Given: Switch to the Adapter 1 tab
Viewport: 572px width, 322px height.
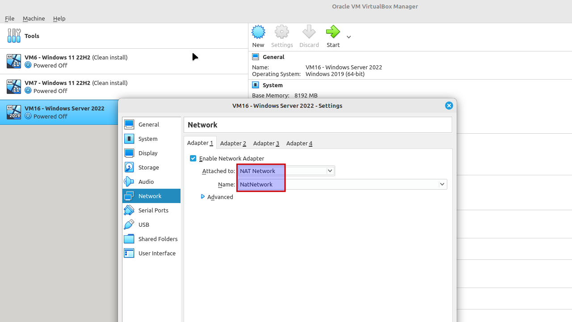Looking at the screenshot, I should [x=200, y=143].
